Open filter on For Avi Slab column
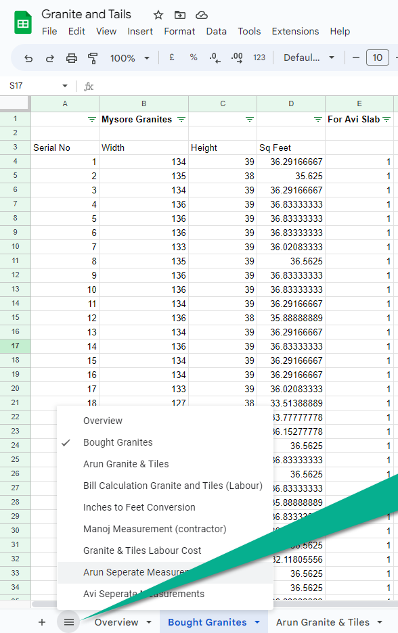This screenshot has width=398, height=633. point(386,120)
